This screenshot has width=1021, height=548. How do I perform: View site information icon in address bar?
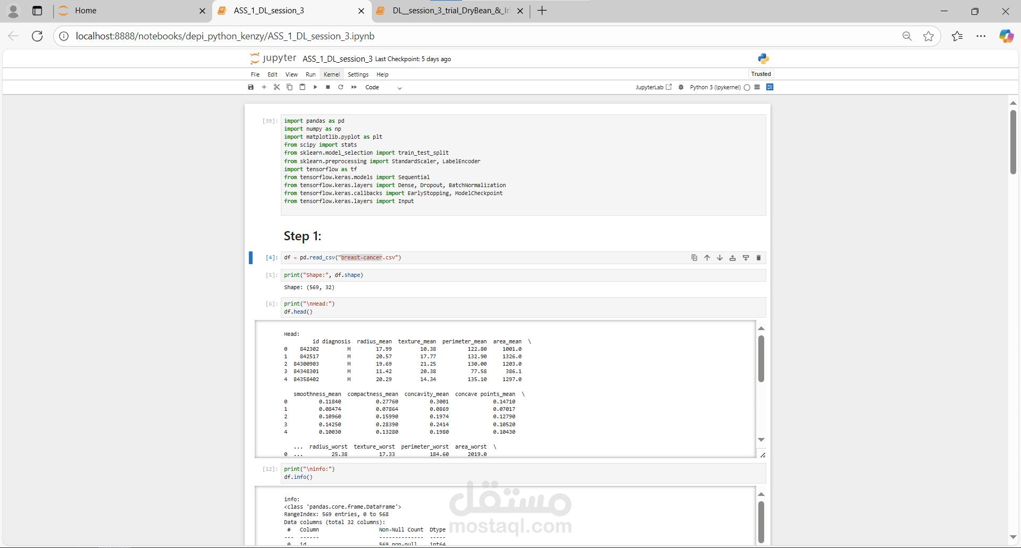click(64, 36)
